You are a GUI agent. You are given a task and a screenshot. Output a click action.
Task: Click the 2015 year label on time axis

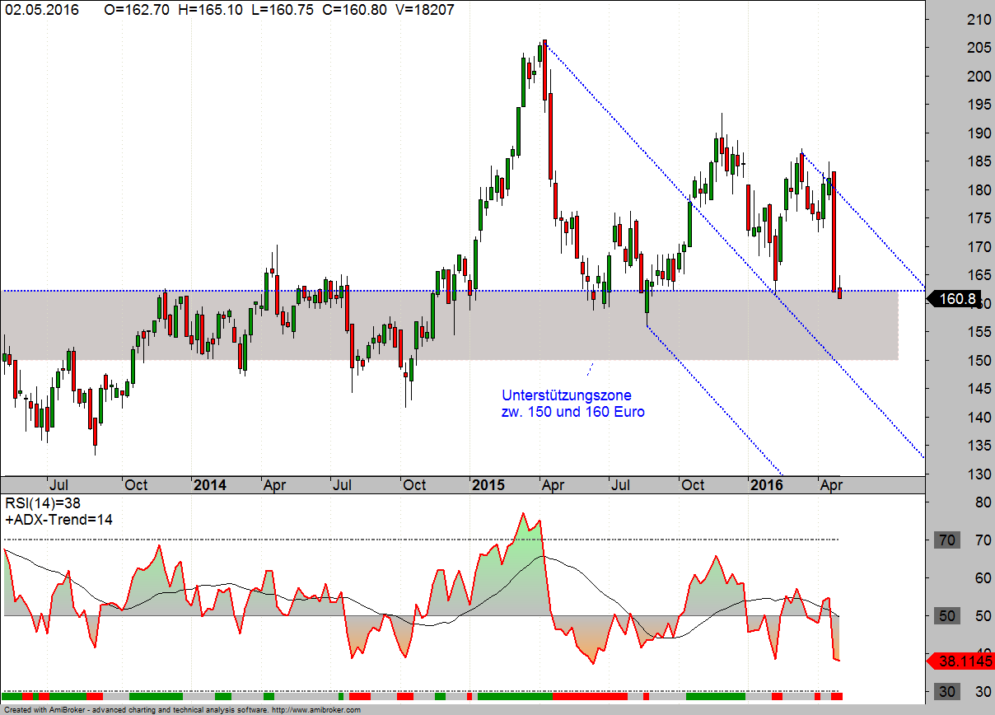point(488,485)
